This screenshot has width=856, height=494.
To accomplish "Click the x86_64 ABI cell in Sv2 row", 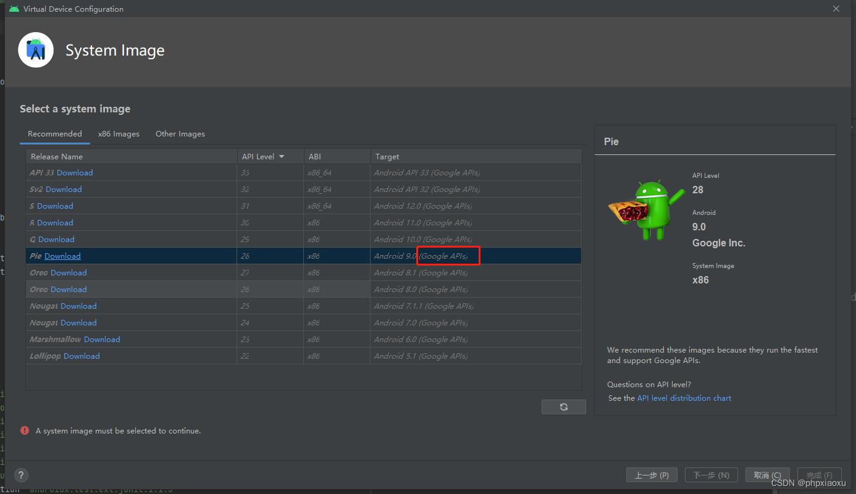I will (x=337, y=190).
